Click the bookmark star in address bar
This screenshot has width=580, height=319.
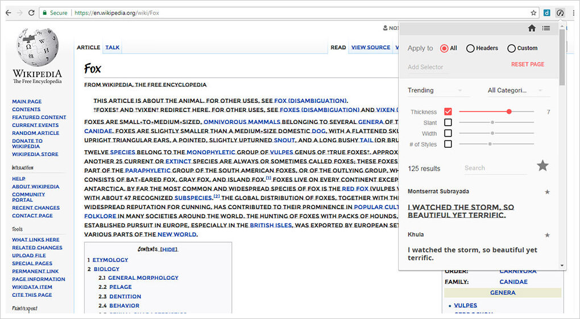click(533, 13)
